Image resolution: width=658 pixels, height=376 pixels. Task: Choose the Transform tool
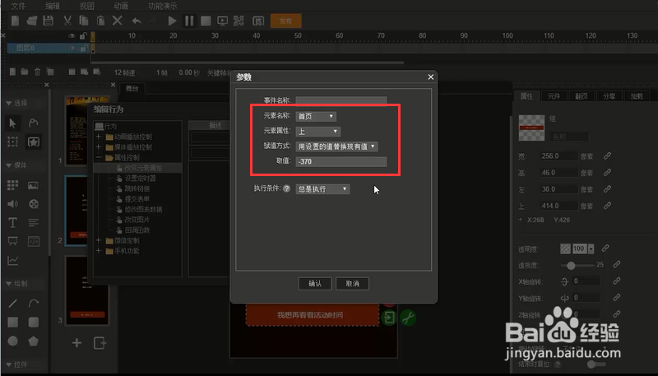tap(12, 142)
